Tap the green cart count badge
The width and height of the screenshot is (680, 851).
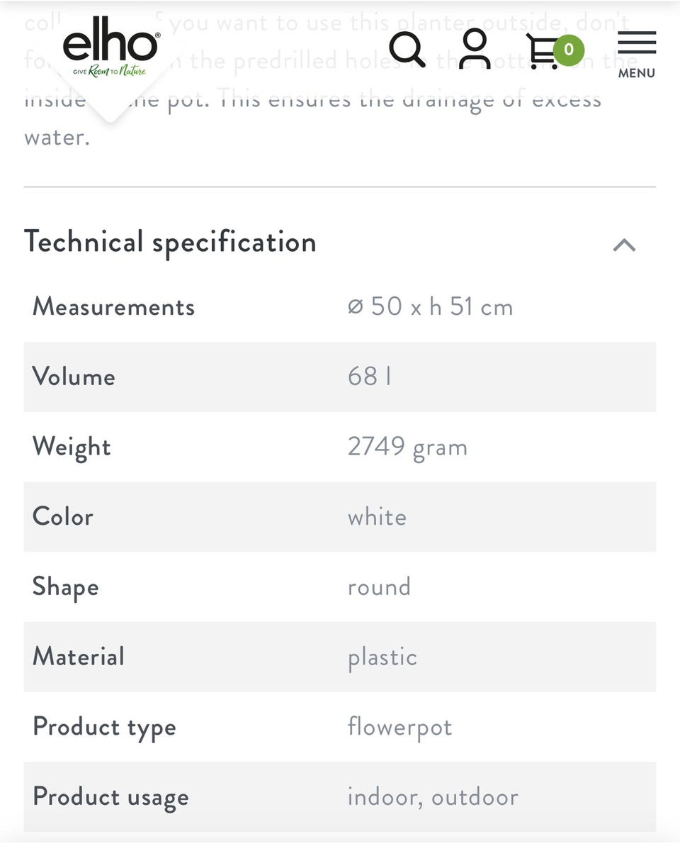tap(568, 50)
